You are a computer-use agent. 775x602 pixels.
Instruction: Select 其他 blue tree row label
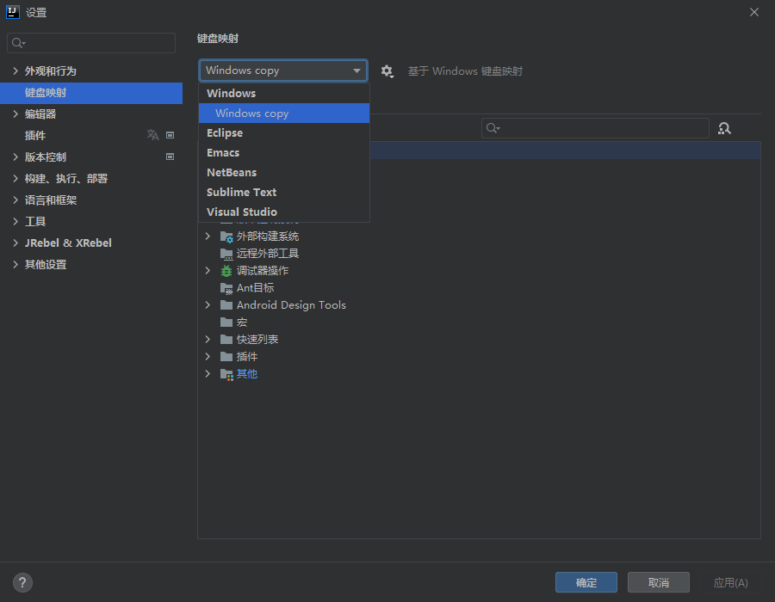[246, 373]
